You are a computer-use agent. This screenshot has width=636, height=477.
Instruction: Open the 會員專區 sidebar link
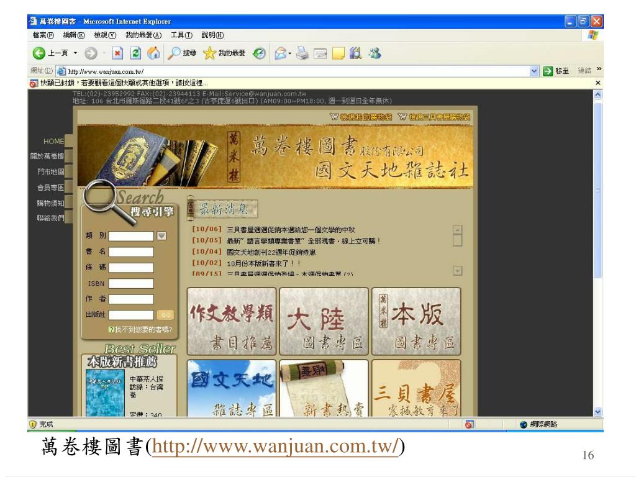[51, 188]
